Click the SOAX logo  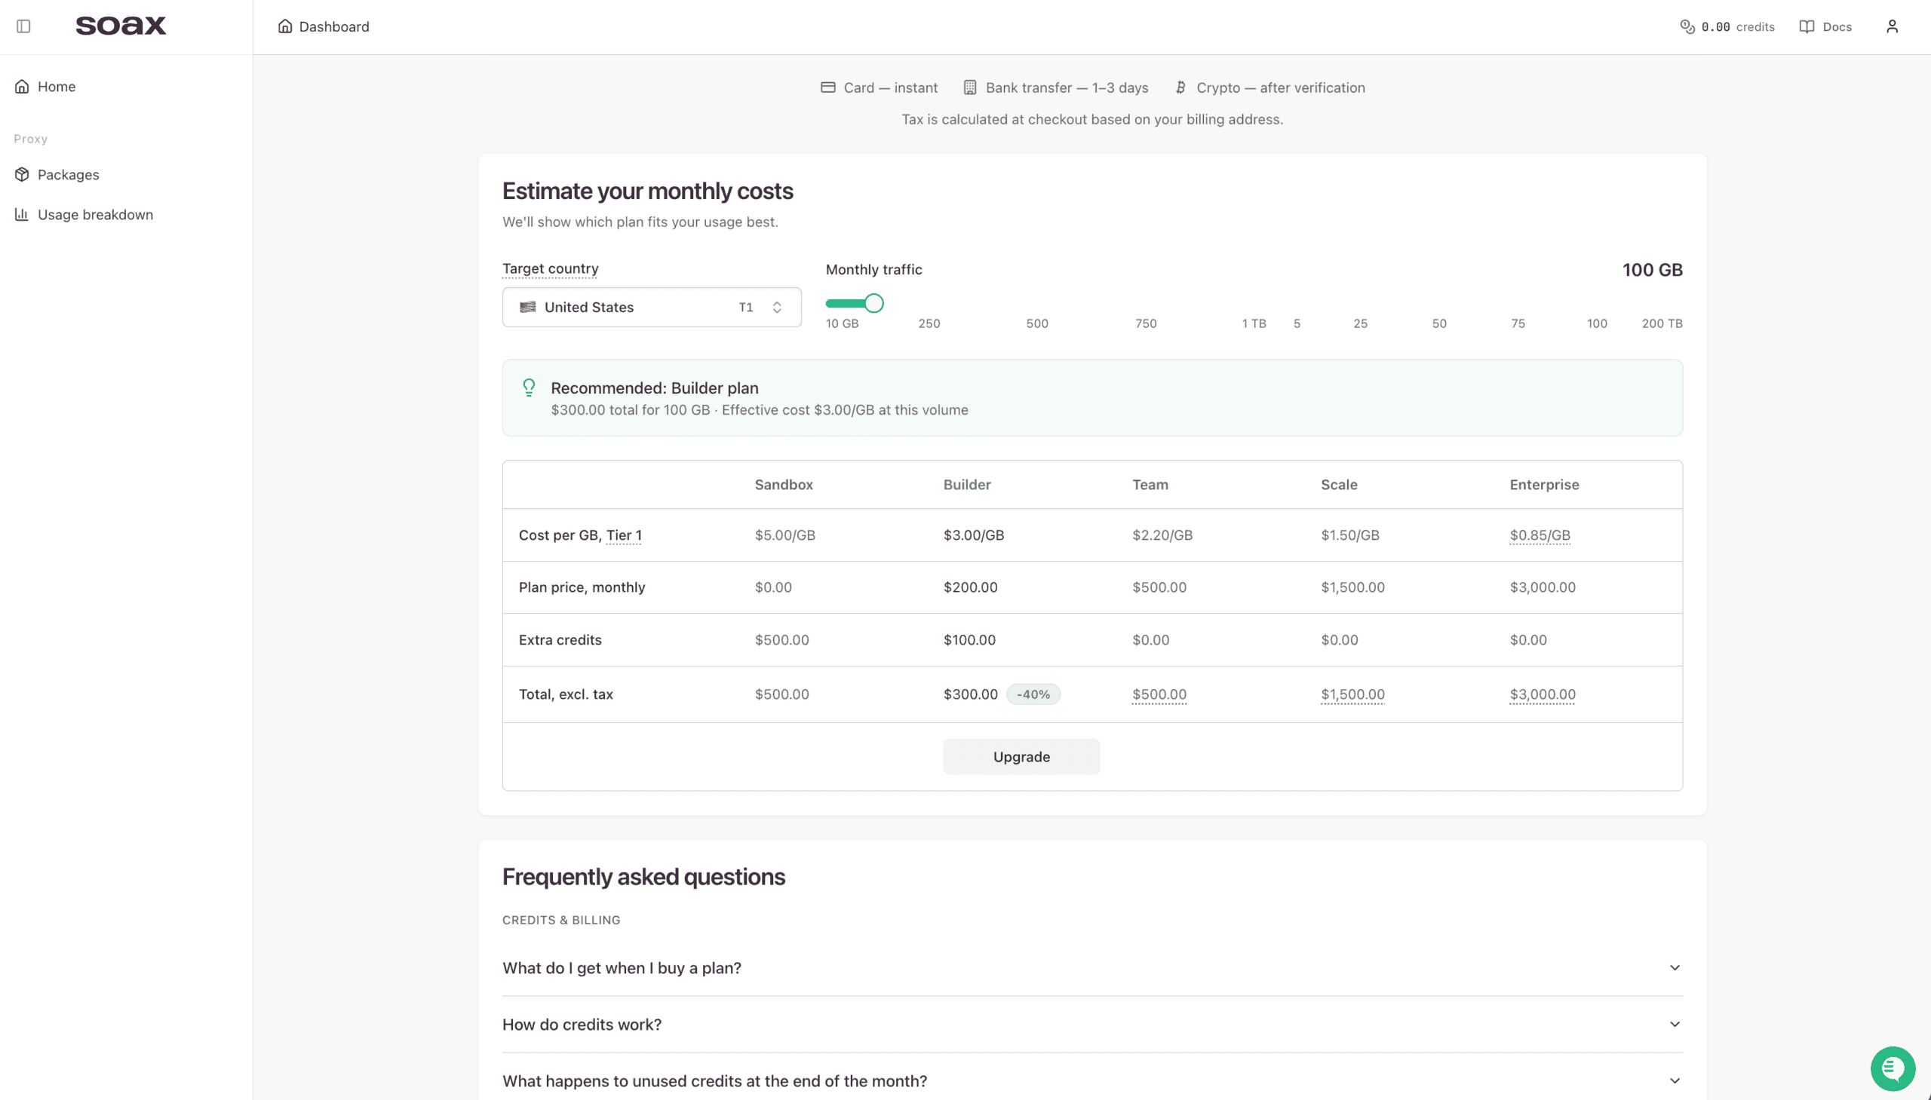pyautogui.click(x=121, y=26)
